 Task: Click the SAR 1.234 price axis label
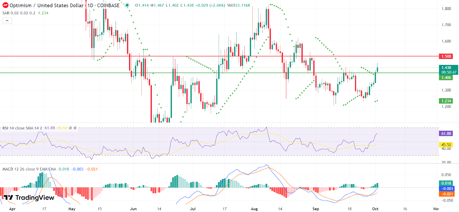446,101
